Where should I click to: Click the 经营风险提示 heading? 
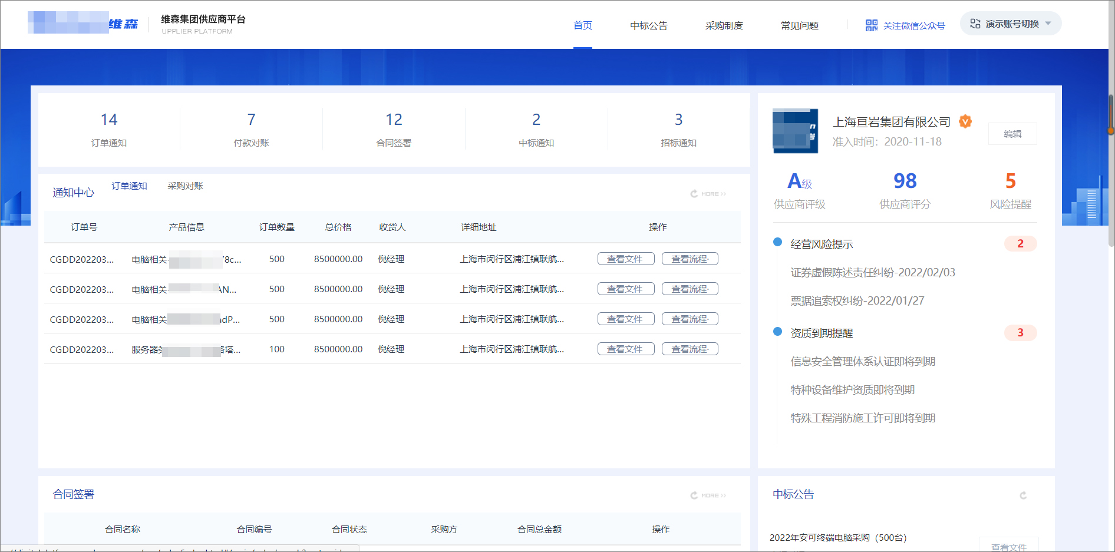point(822,244)
